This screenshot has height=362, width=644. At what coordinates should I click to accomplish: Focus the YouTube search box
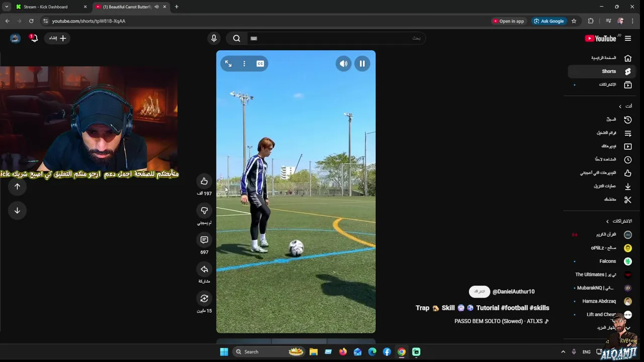click(336, 38)
